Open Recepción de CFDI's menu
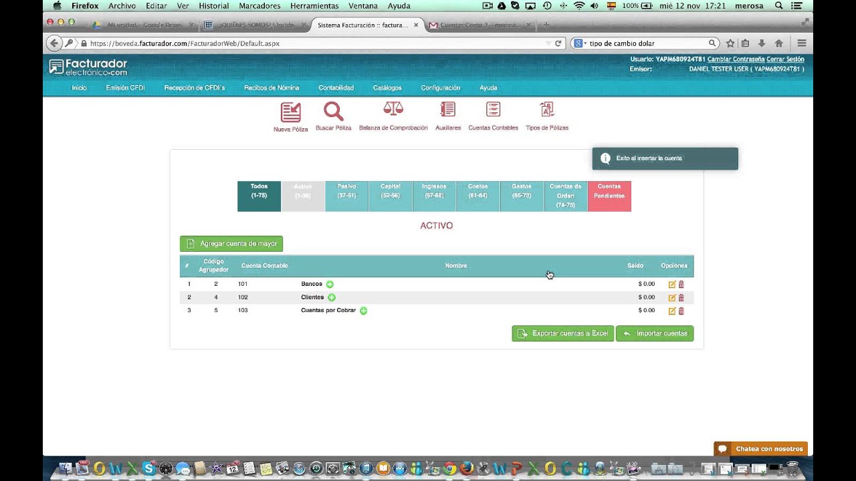 pos(195,88)
